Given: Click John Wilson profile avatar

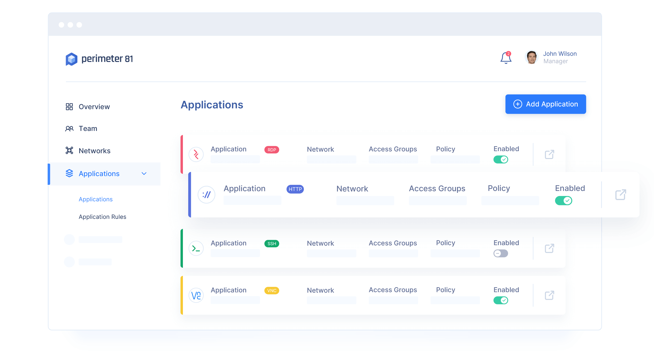Looking at the screenshot, I should (531, 57).
